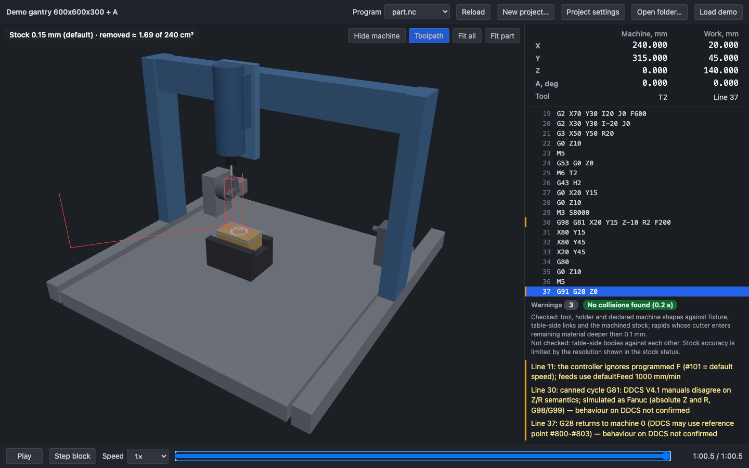
Task: Click the stock removed status label
Action: point(101,35)
